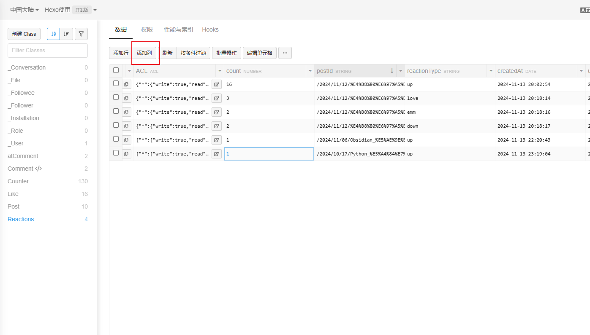Image resolution: width=590 pixels, height=335 pixels.
Task: Click the 编辑单元格 button
Action: [260, 53]
